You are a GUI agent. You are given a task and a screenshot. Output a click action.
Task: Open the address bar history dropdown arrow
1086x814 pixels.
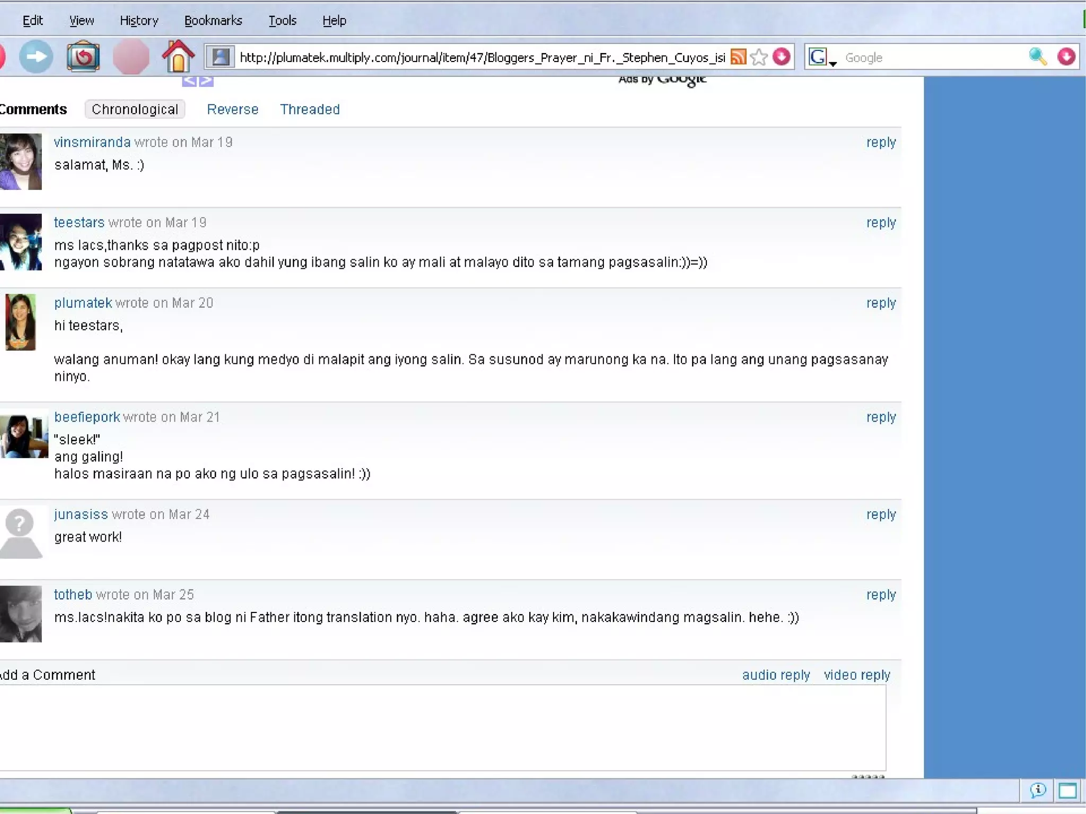tap(782, 57)
